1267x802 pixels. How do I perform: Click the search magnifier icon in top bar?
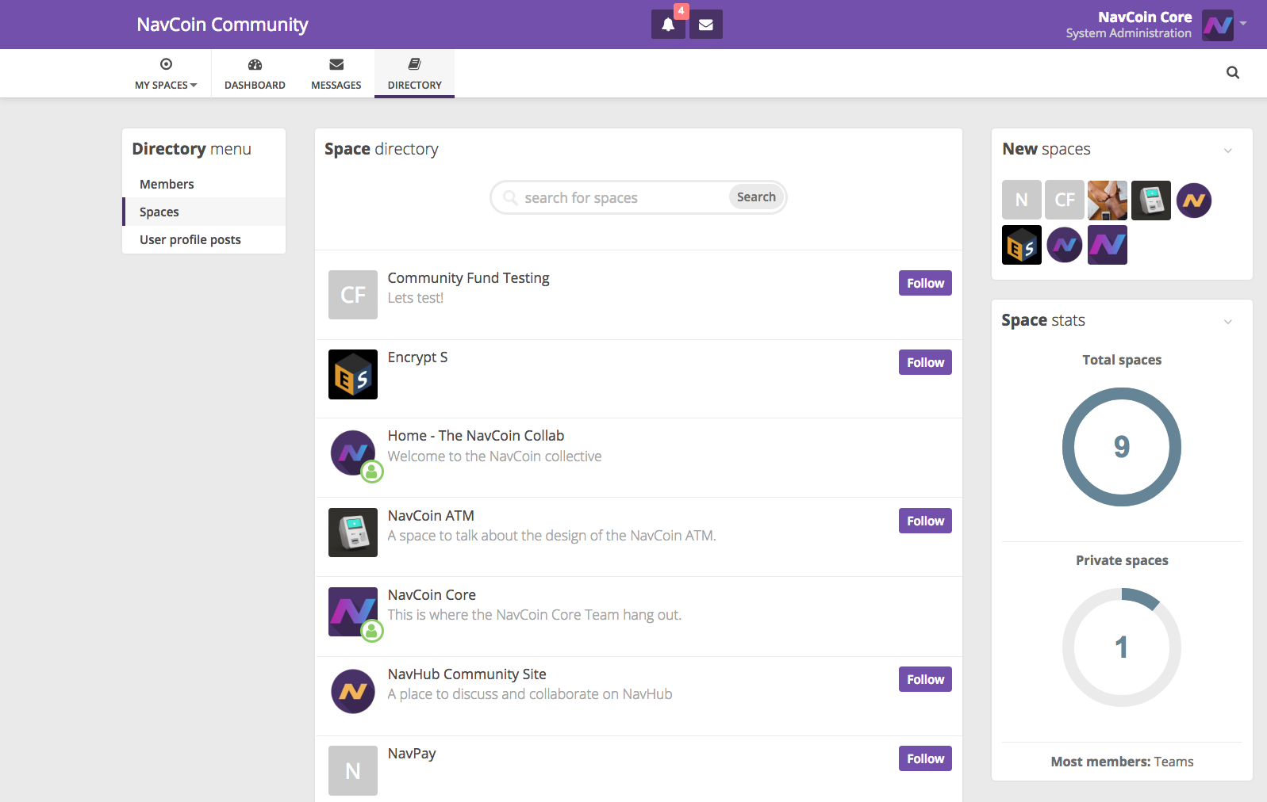click(x=1233, y=73)
